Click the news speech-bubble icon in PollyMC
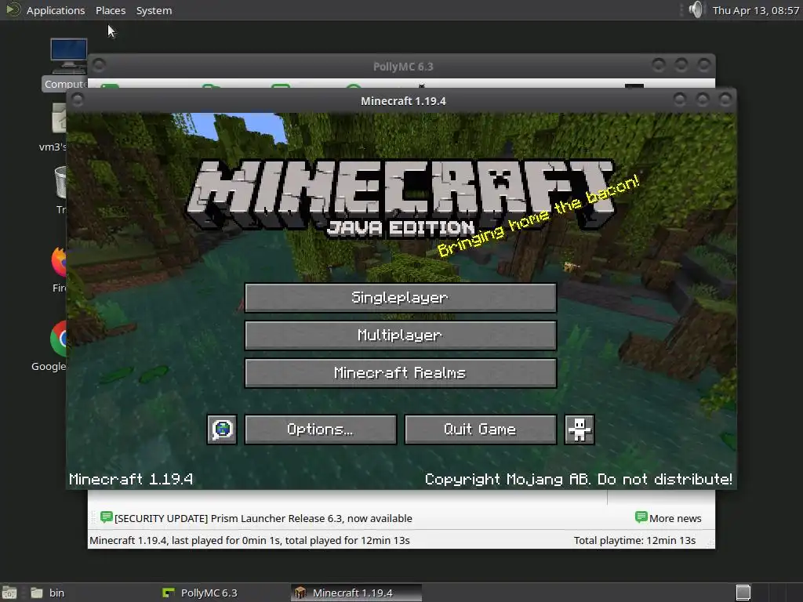The height and width of the screenshot is (602, 803). click(107, 517)
